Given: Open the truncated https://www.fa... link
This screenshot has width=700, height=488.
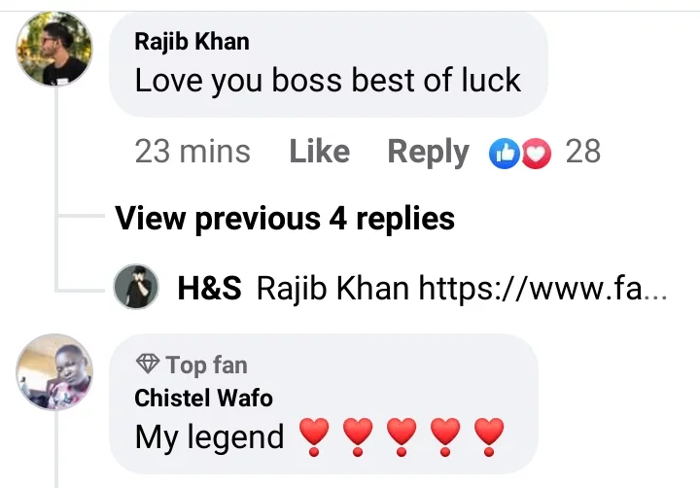Looking at the screenshot, I should [x=542, y=289].
